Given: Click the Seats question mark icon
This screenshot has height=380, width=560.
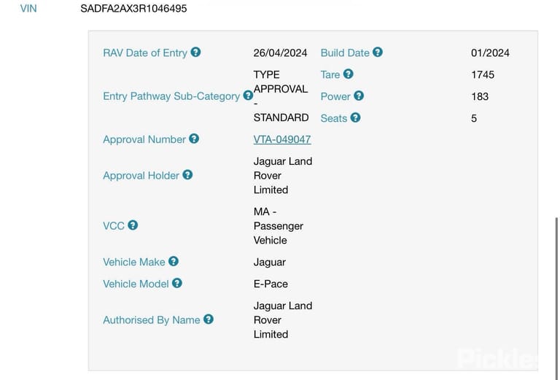Looking at the screenshot, I should click(x=355, y=117).
